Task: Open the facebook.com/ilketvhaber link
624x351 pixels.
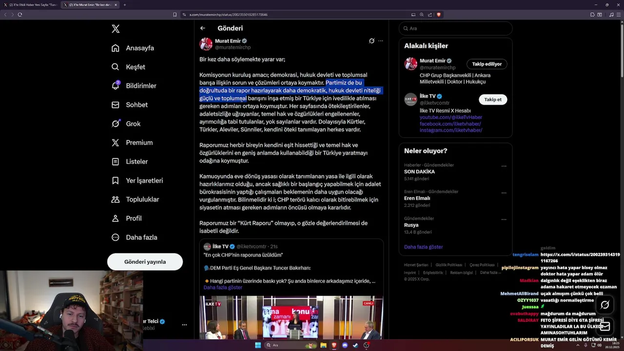Action: tap(450, 124)
